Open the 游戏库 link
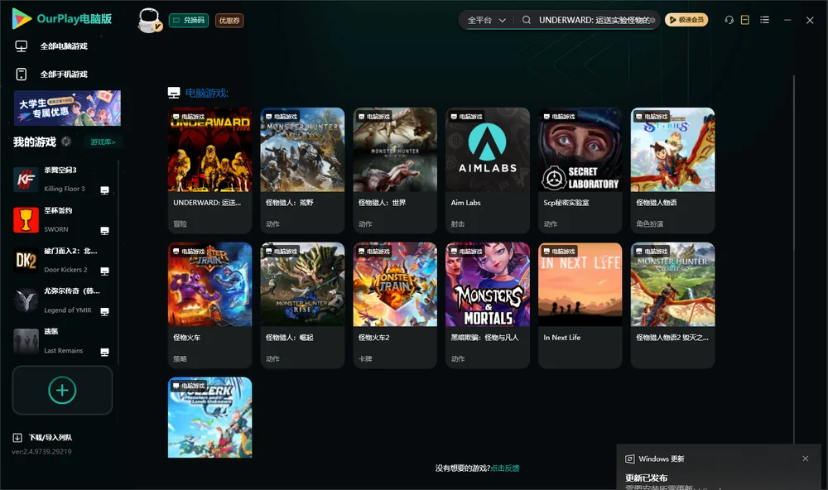The width and height of the screenshot is (828, 490). (103, 142)
